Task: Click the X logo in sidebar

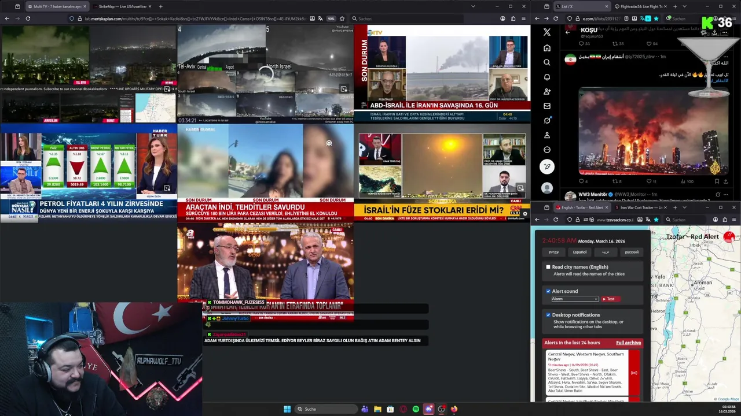Action: tap(546, 32)
